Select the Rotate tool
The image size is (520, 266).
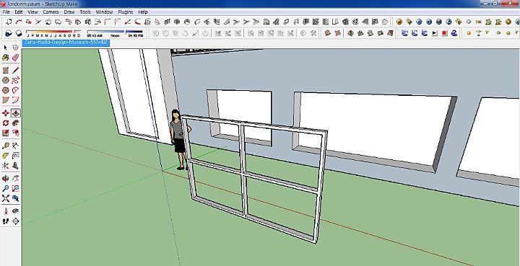pos(6,123)
